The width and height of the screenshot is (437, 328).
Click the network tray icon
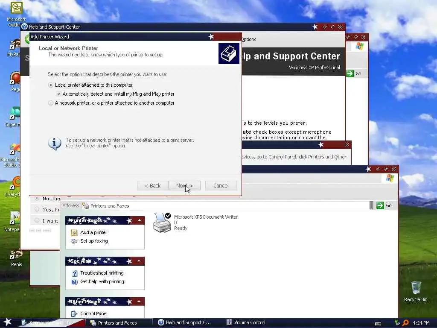point(397,323)
